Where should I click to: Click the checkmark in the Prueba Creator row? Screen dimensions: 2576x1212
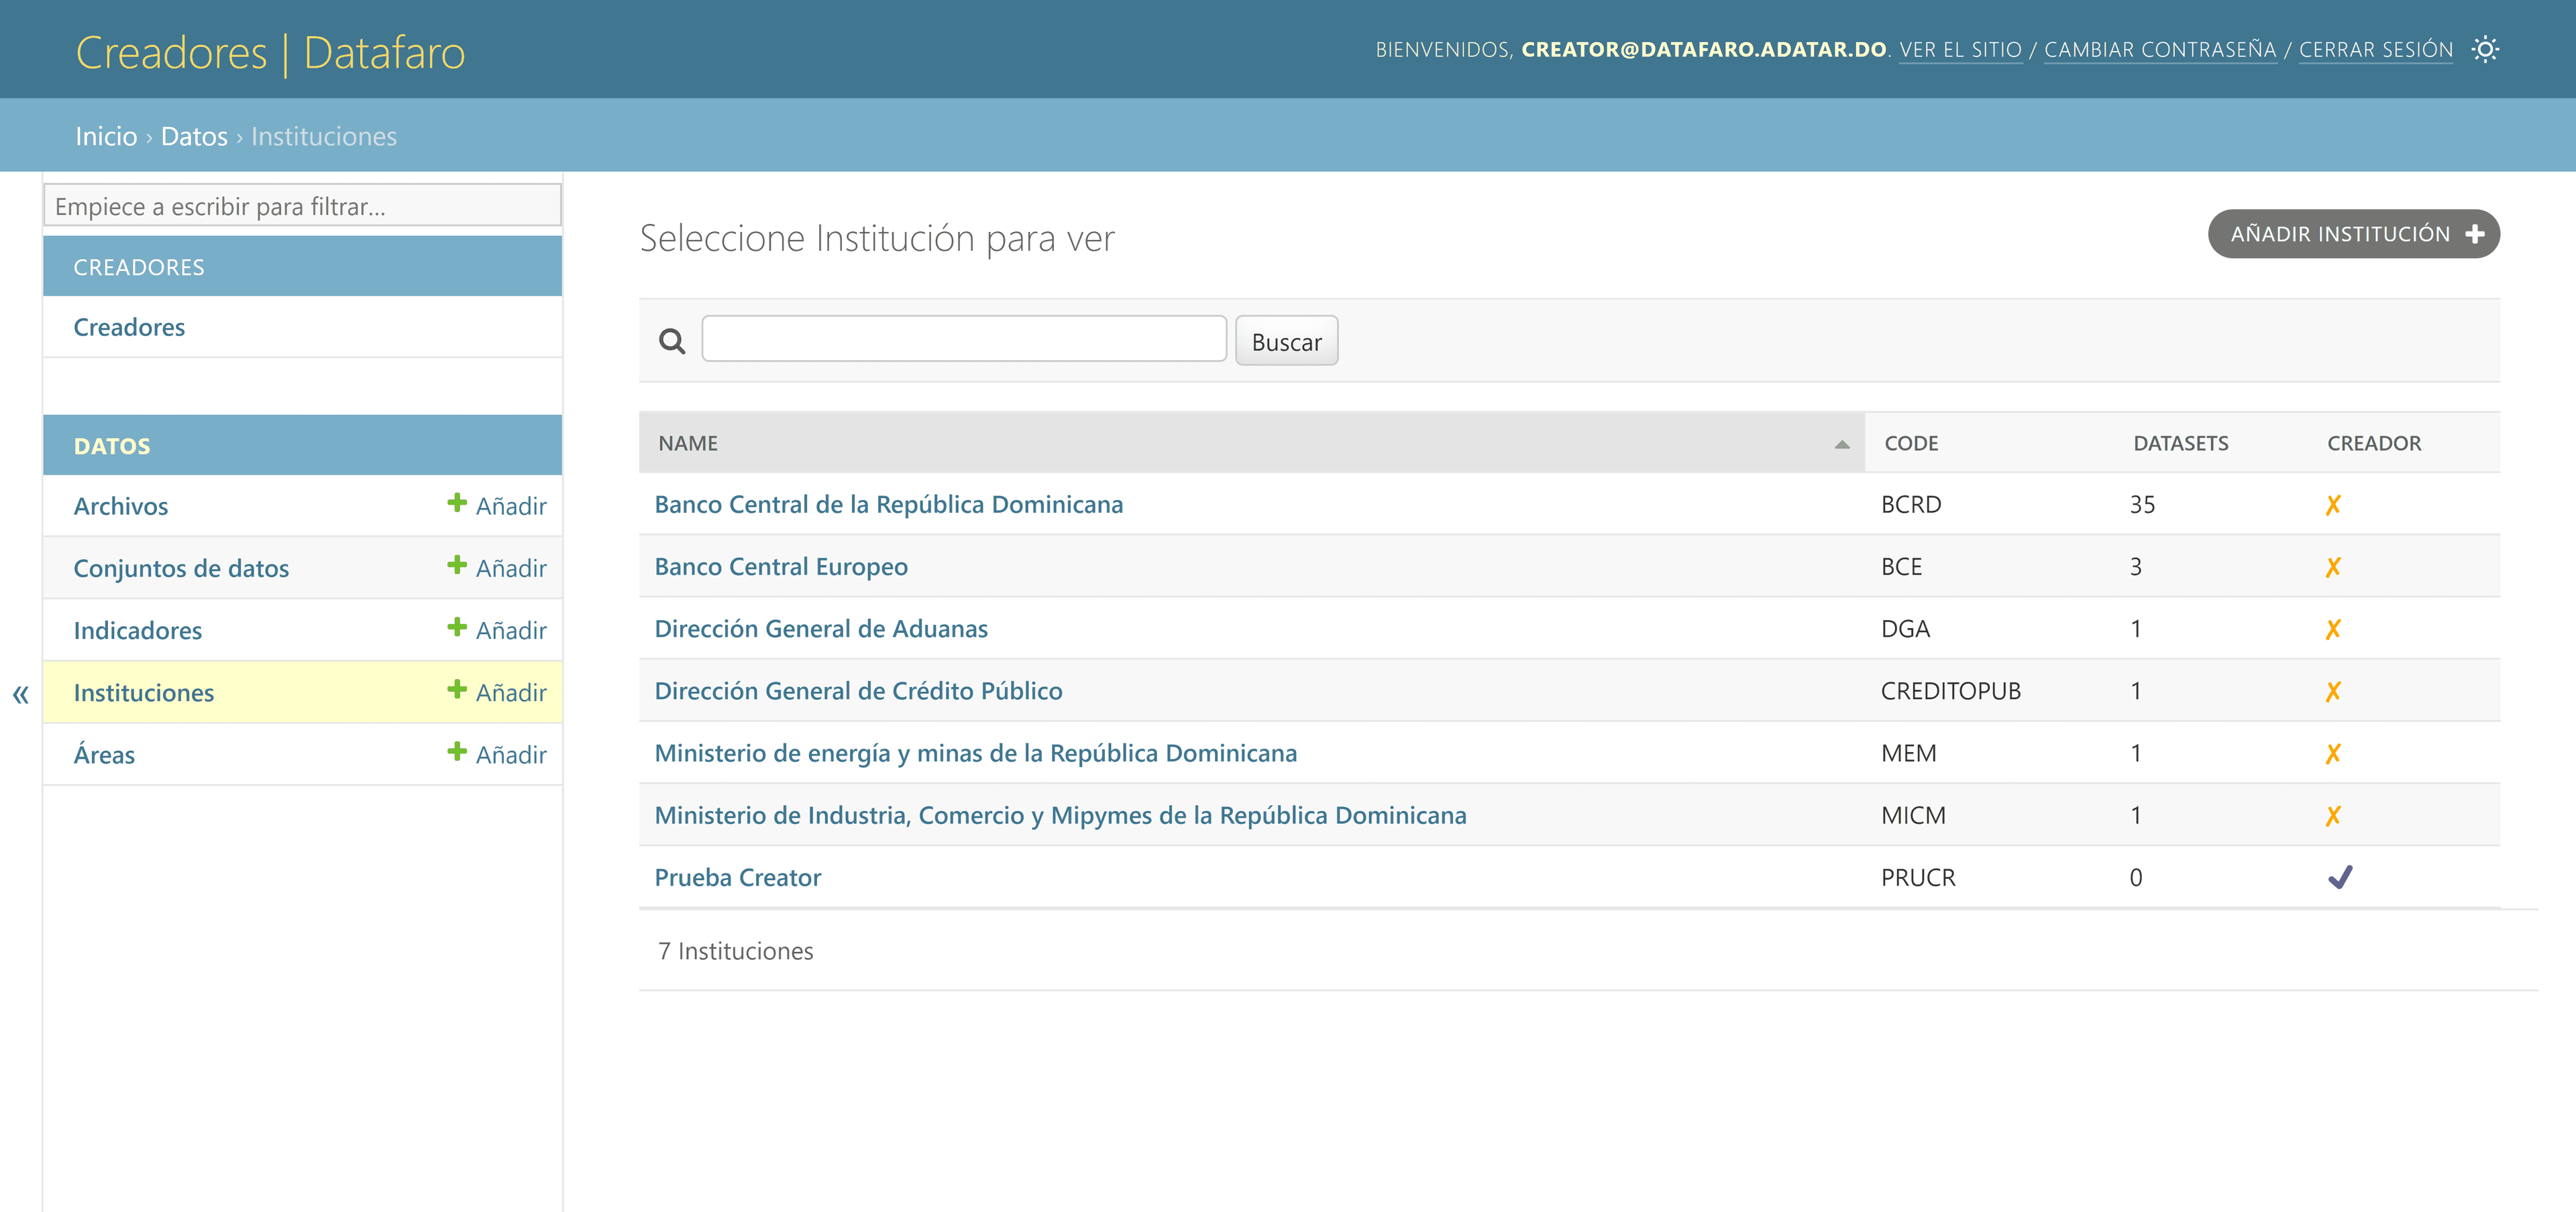[x=2339, y=877]
